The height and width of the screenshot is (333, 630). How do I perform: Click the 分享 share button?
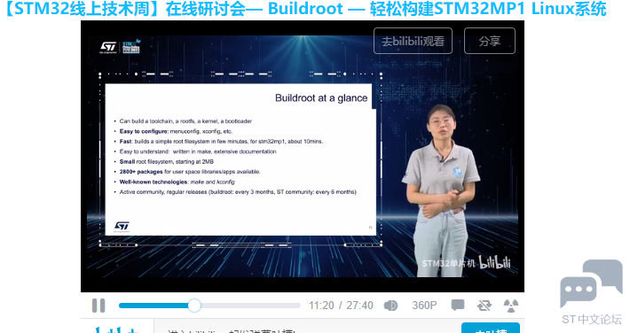point(490,41)
